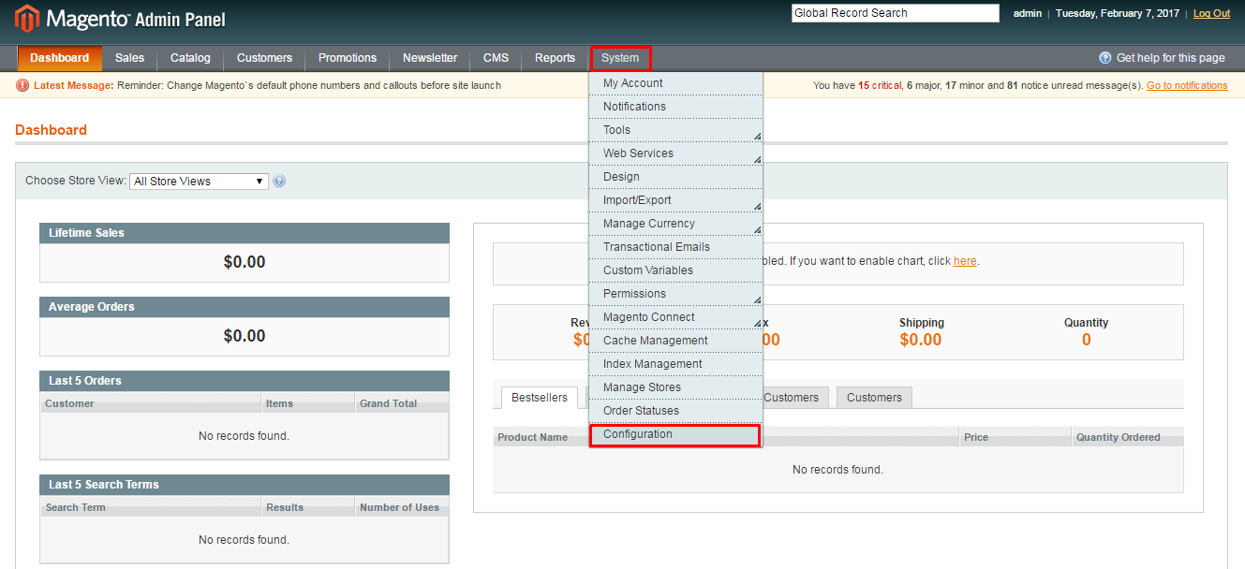
Task: Choose Order Statuses from the System menu
Action: point(675,411)
